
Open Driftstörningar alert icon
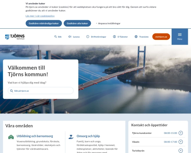click(x=88, y=37)
